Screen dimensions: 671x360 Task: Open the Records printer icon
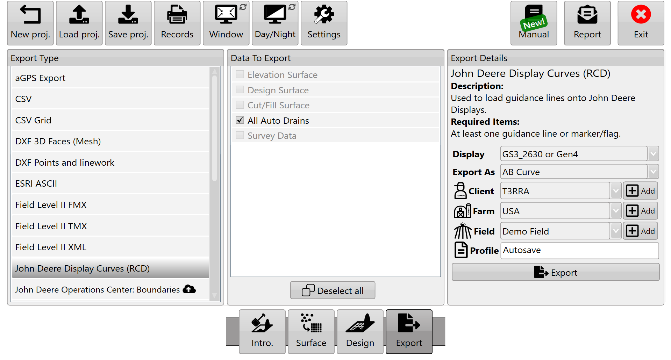click(x=177, y=23)
